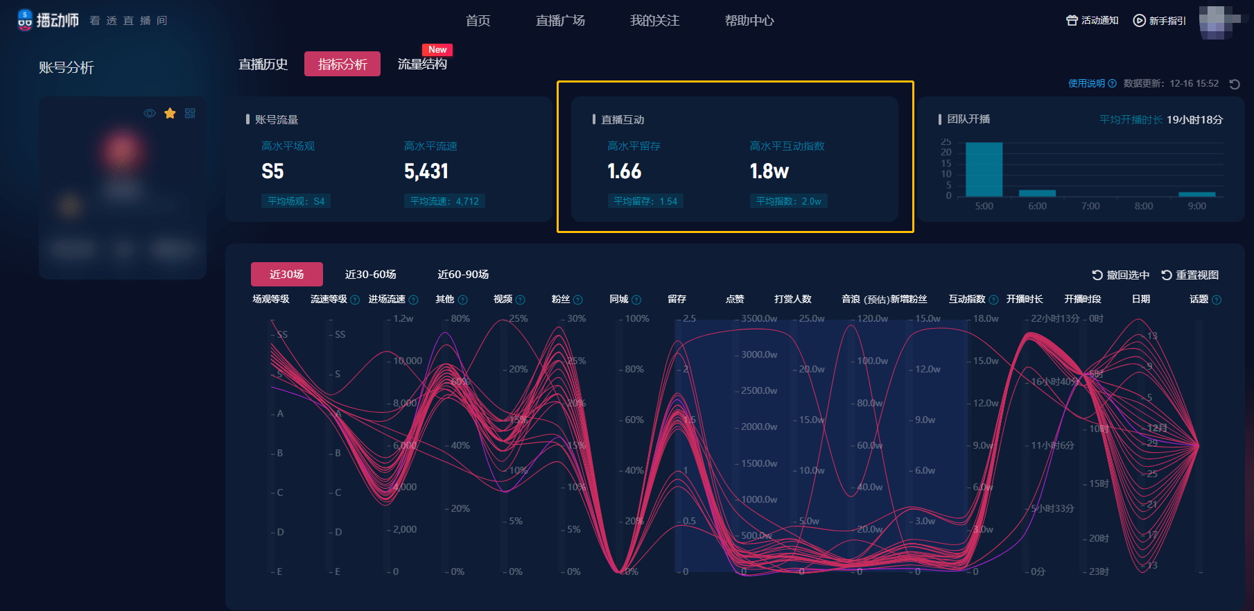Click help icon next to 话题 column
The height and width of the screenshot is (611, 1254).
pos(1217,300)
